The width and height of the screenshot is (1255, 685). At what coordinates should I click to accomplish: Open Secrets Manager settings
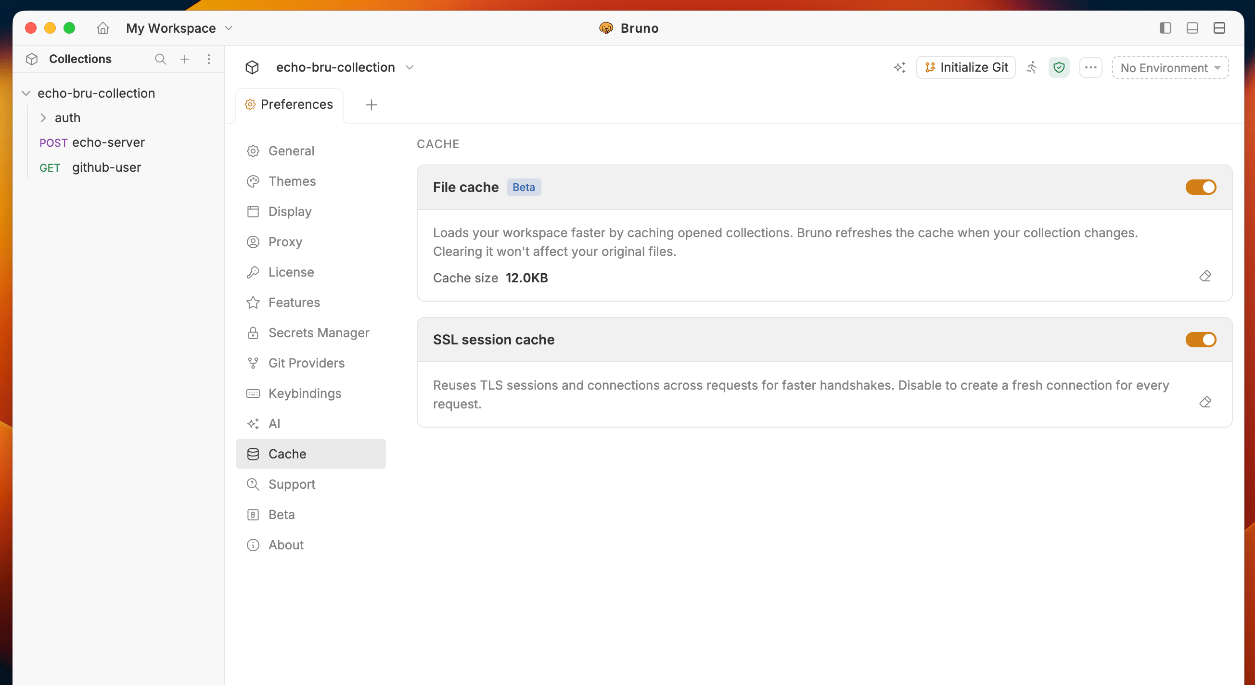[x=310, y=332]
